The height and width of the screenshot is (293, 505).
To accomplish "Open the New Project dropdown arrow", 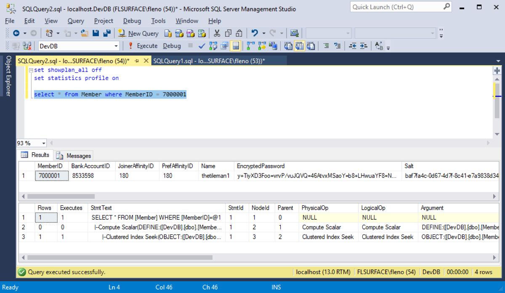I will click(x=58, y=33).
